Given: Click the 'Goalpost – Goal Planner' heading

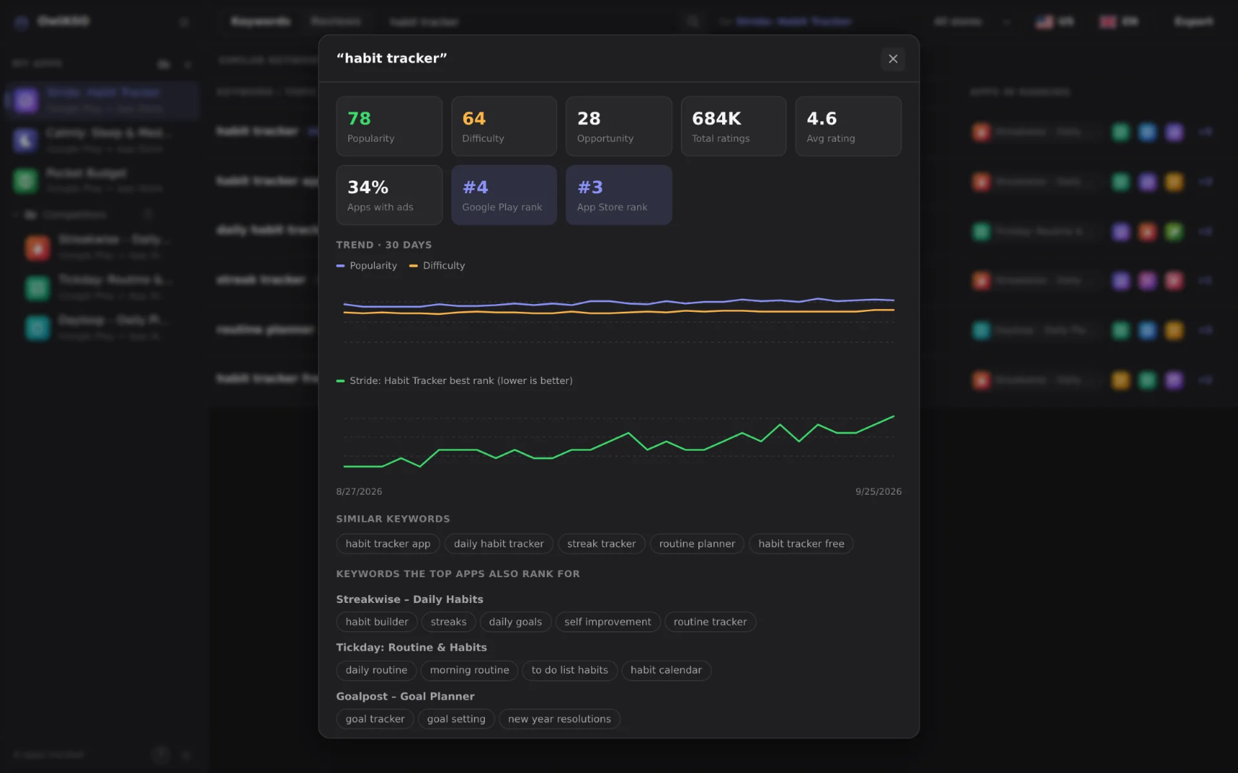Looking at the screenshot, I should (405, 696).
